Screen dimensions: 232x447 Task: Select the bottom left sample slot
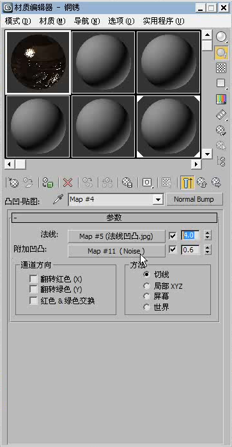pyautogui.click(x=38, y=126)
